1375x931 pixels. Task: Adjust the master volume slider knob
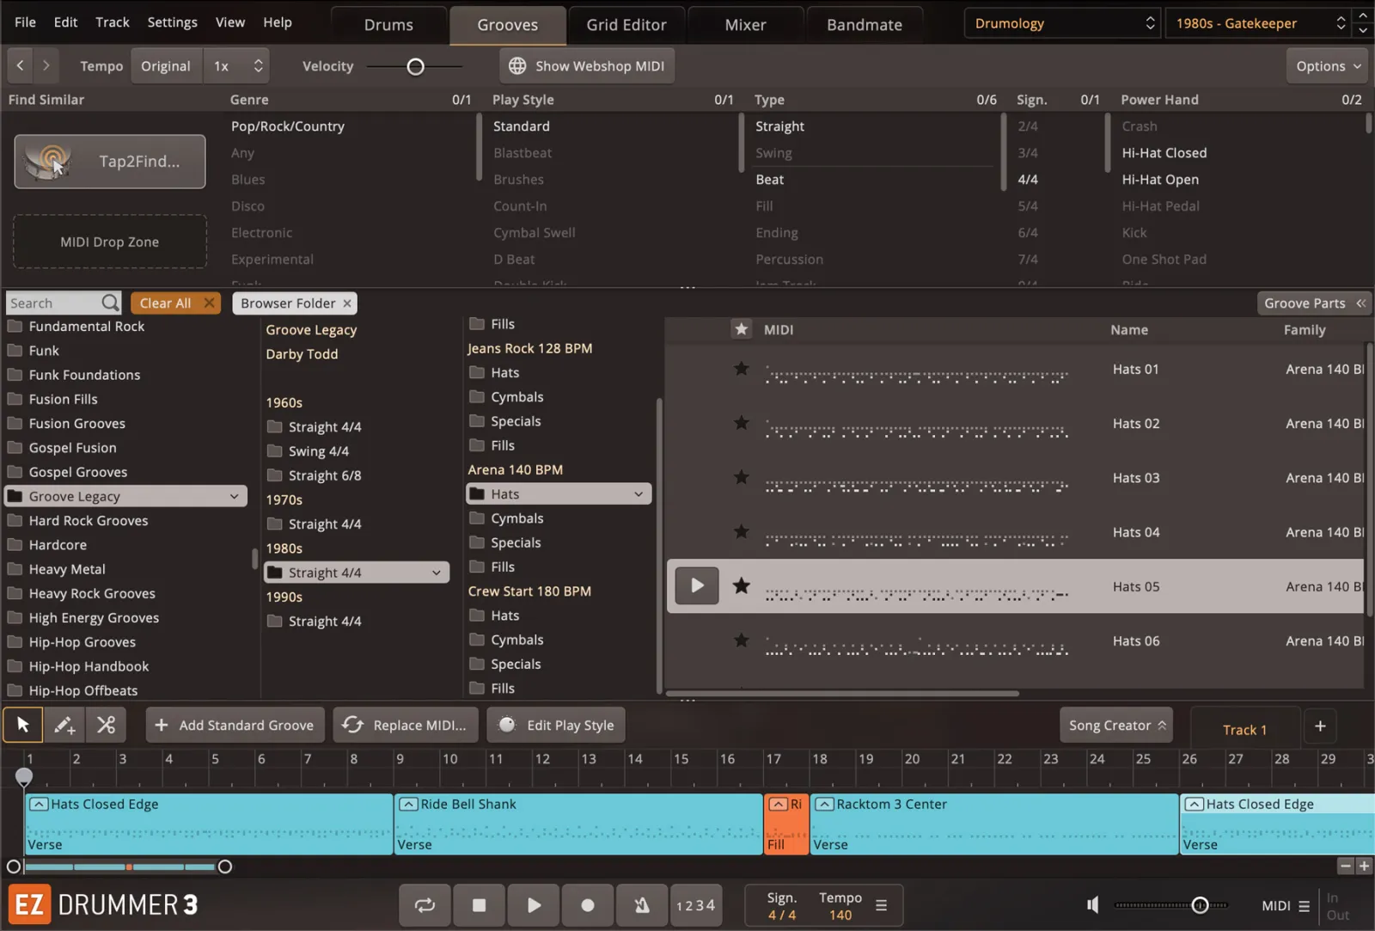tap(1200, 905)
